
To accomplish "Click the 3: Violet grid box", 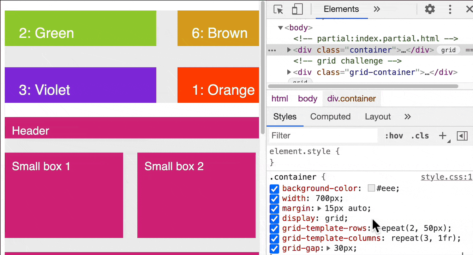I will click(x=81, y=85).
